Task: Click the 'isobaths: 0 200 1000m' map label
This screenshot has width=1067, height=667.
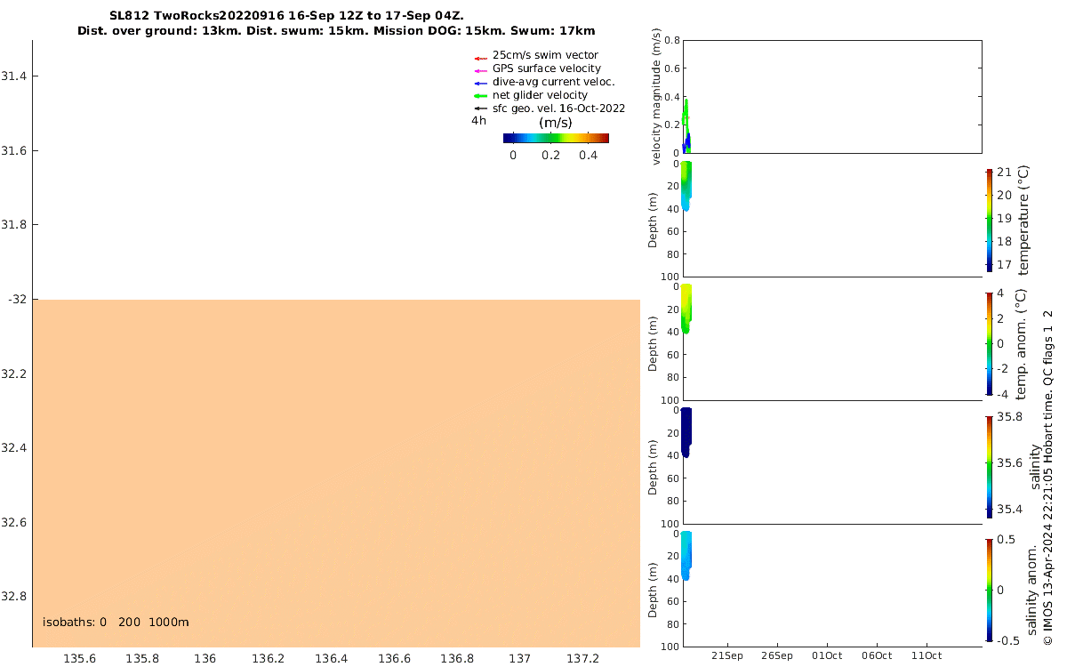Action: point(116,623)
